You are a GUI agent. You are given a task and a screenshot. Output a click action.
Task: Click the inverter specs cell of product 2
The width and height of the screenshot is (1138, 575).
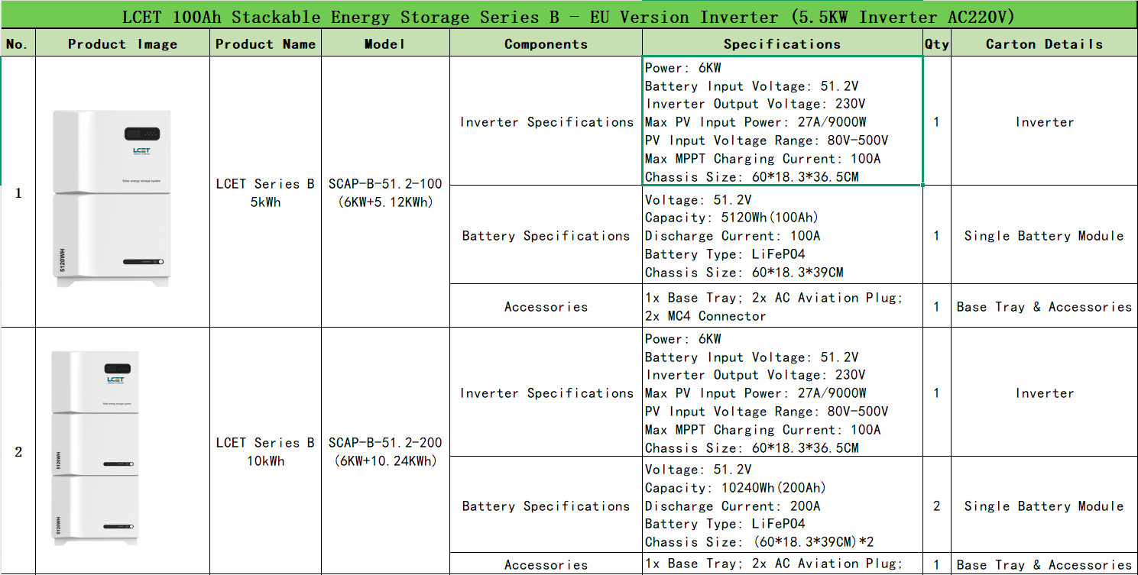pos(782,392)
